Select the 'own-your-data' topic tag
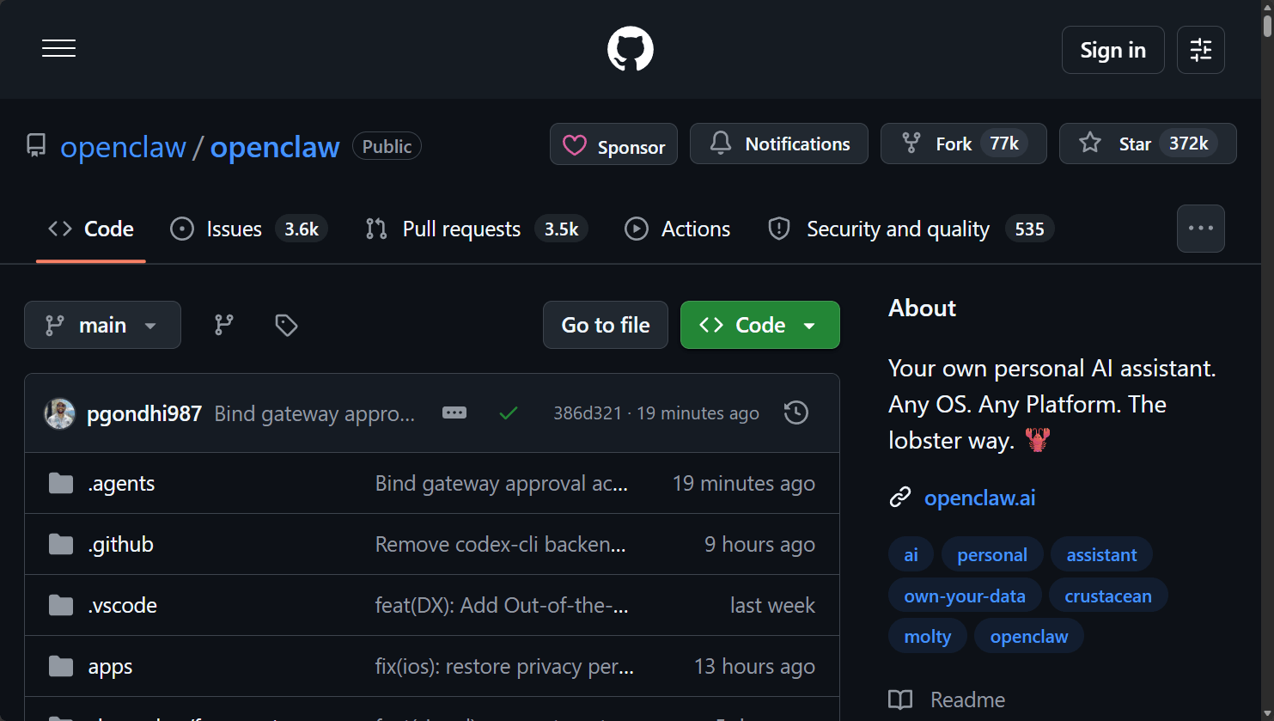Viewport: 1274px width, 721px height. 965,596
